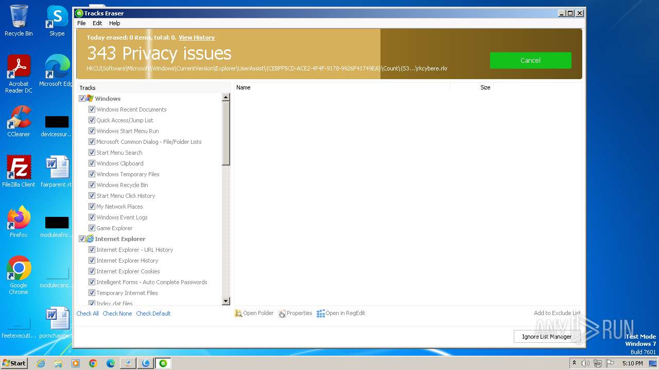Click the Tracks Eraser title bar icon
This screenshot has height=370, width=659.
[79, 13]
